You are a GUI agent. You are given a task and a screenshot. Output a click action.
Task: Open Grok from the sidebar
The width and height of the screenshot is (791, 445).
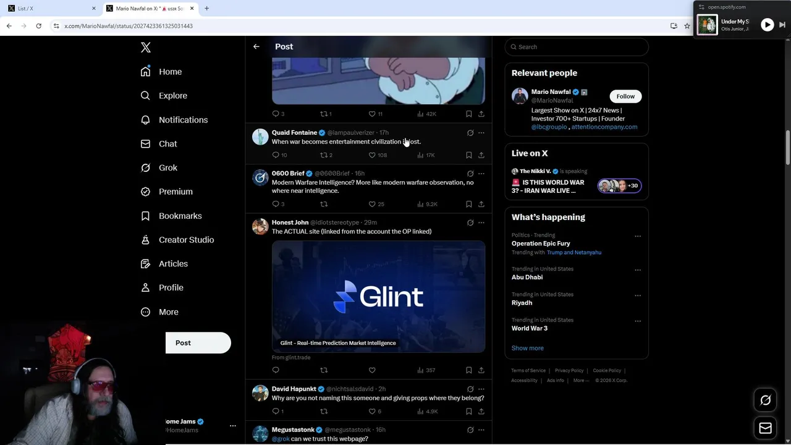pyautogui.click(x=159, y=168)
